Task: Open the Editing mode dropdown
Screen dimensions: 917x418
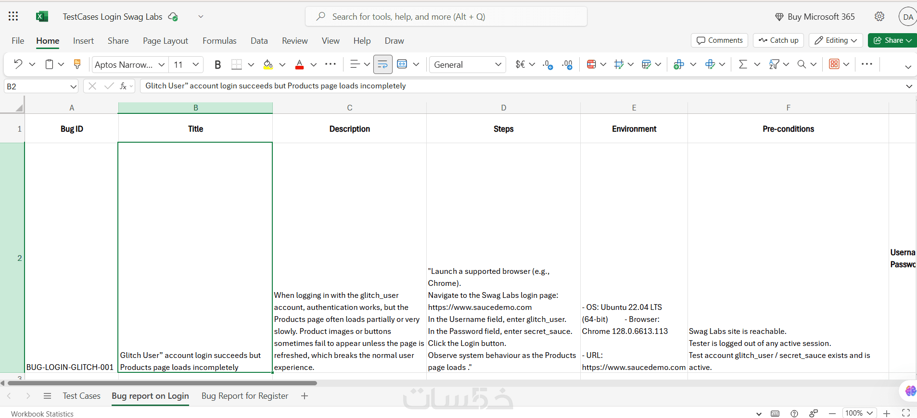Action: (x=836, y=40)
